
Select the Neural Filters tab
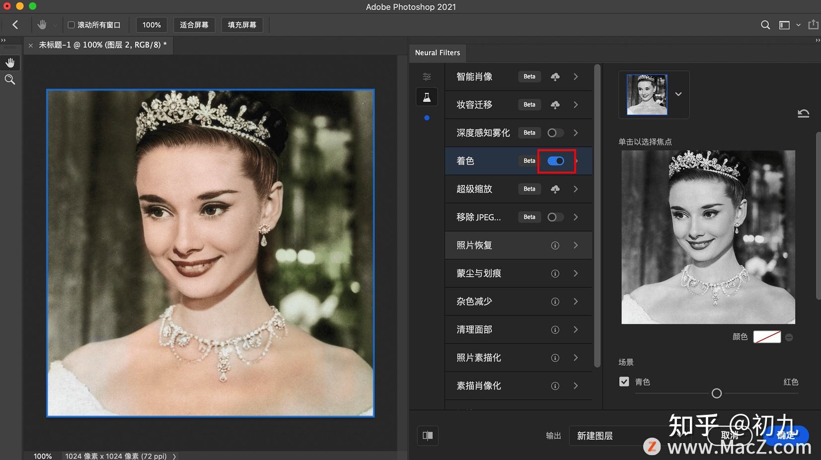click(x=438, y=53)
